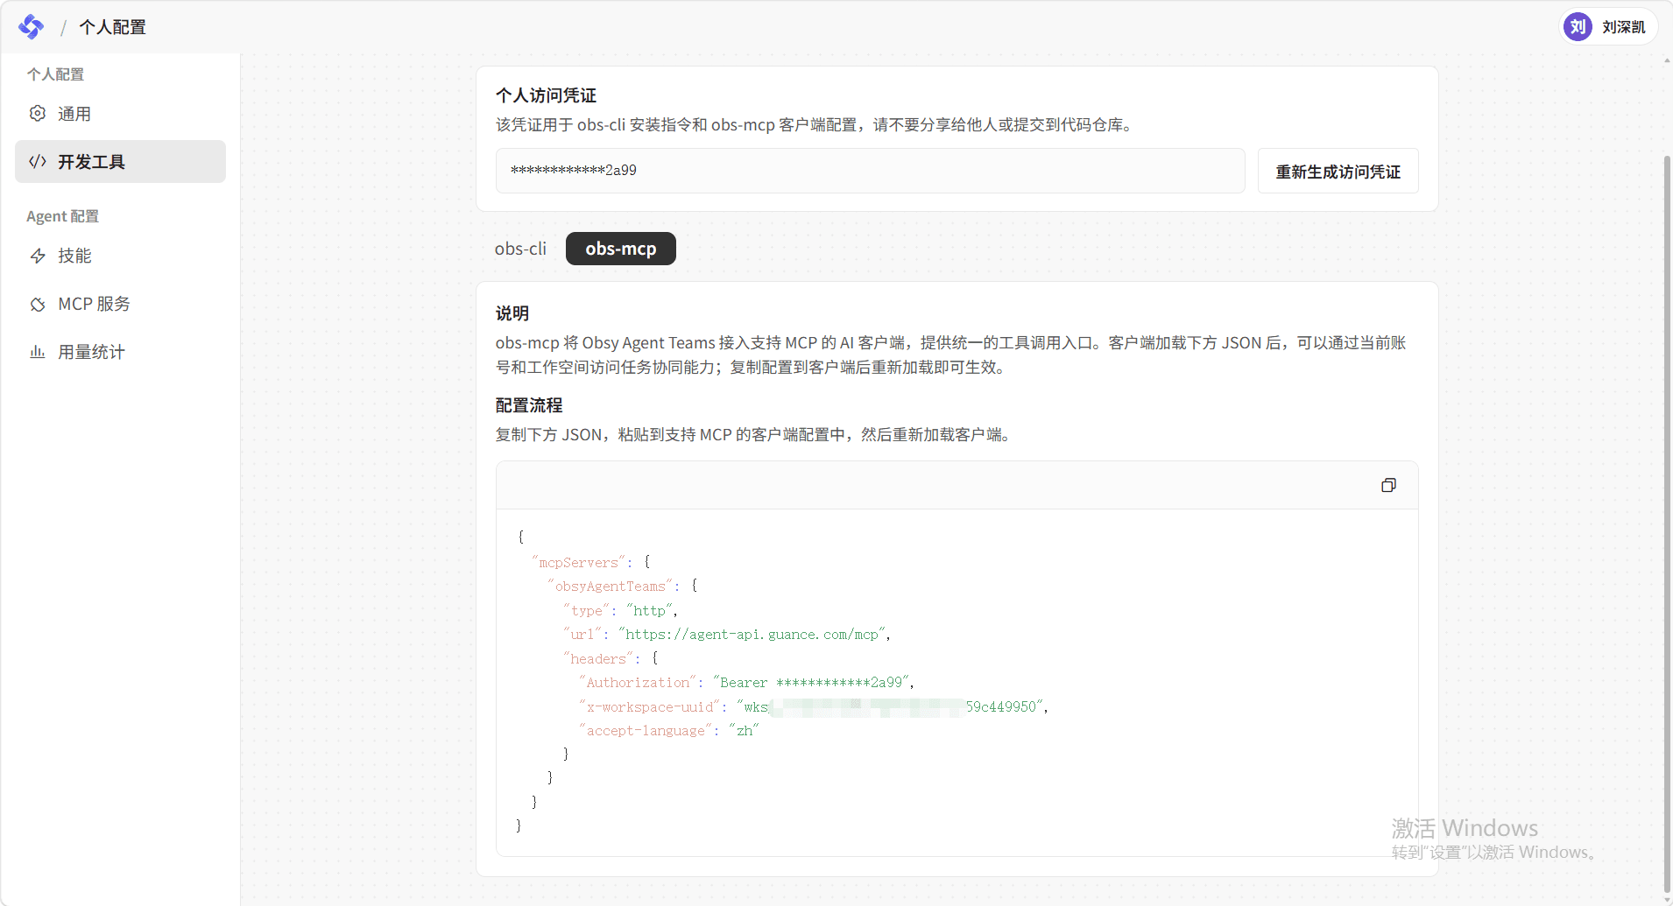Click the bar chart icon beside 用量统计
Image resolution: width=1673 pixels, height=906 pixels.
pos(38,352)
